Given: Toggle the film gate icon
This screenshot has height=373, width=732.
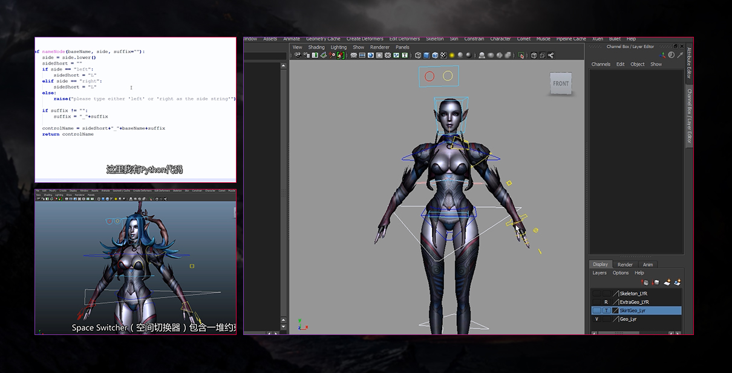Looking at the screenshot, I should click(362, 56).
